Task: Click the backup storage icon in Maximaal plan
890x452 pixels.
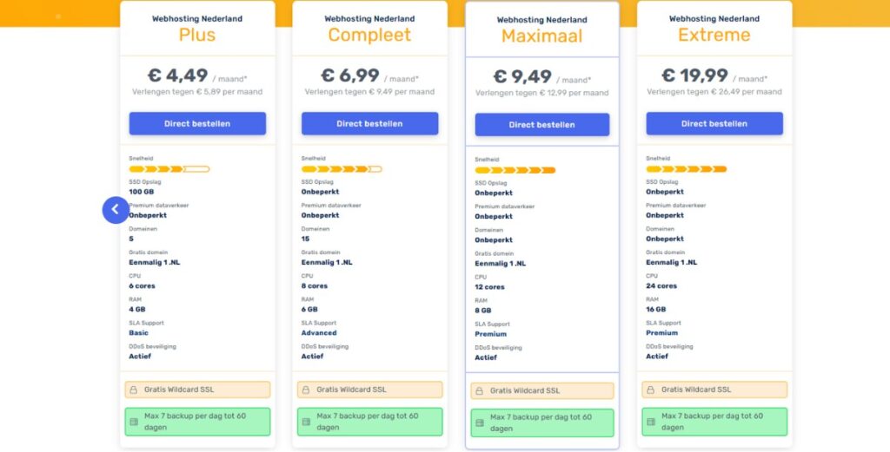Action: click(x=479, y=423)
